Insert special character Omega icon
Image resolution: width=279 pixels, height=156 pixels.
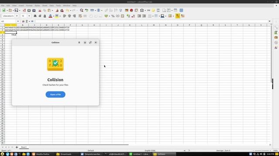click(x=142, y=10)
